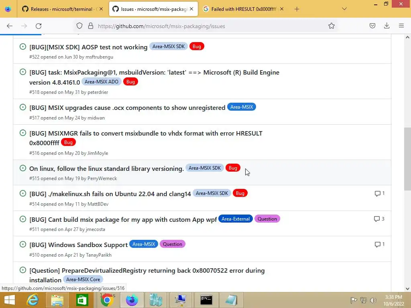Click the Bug label on issue #514

240,193
